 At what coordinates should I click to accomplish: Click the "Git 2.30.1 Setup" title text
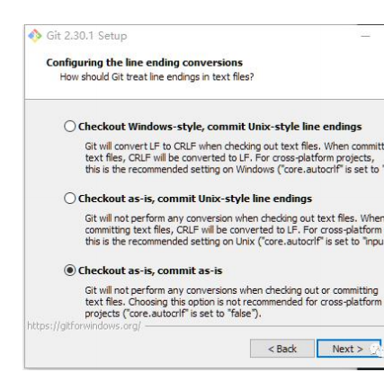(86, 36)
